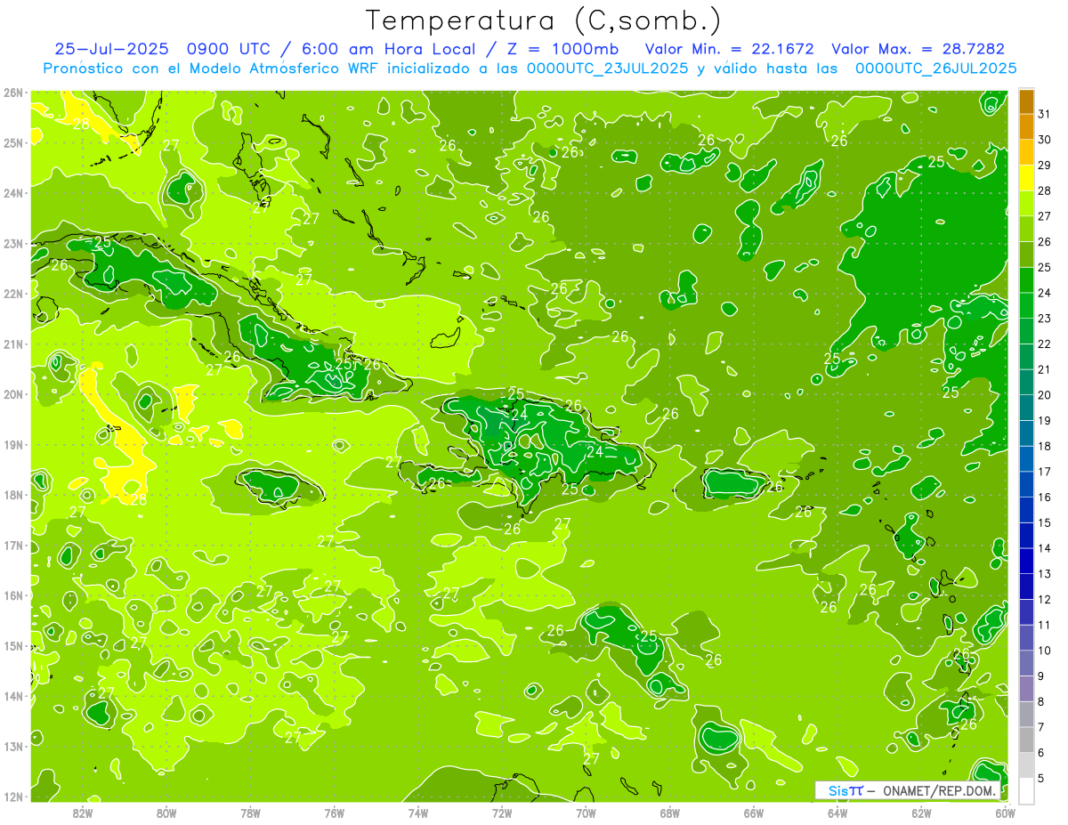The height and width of the screenshot is (825, 1068).
Task: Click latitude axis label 19N
Action: coord(12,445)
